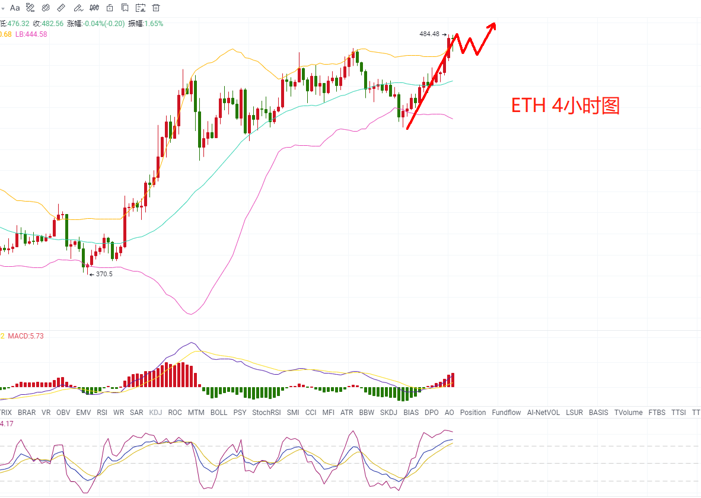Click the 484.48 high price marker
This screenshot has width=701, height=498.
429,34
